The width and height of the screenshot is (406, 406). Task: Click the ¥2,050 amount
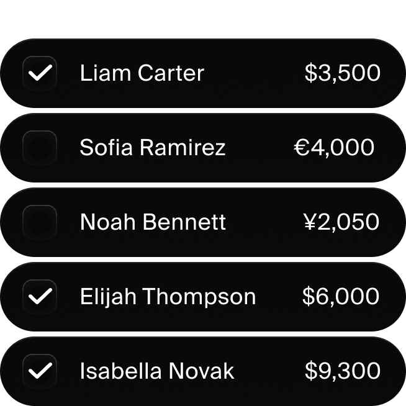point(340,222)
